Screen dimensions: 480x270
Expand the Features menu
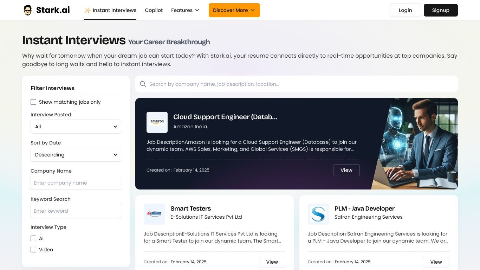click(185, 10)
